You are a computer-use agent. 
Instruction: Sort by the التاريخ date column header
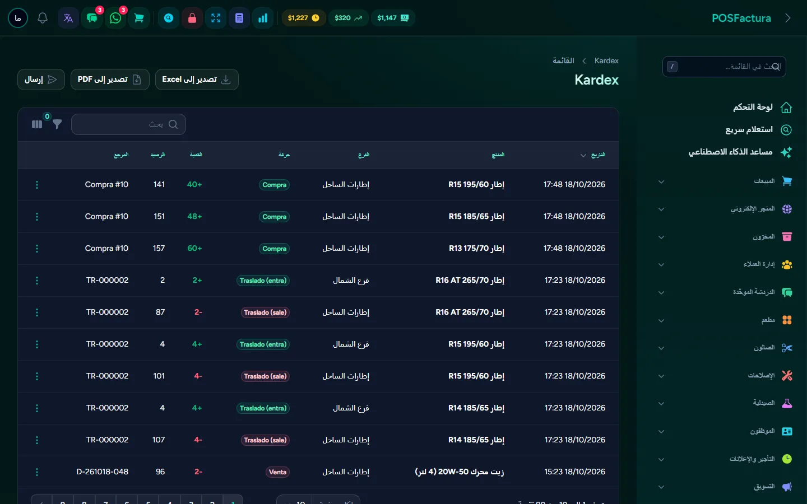pos(593,155)
